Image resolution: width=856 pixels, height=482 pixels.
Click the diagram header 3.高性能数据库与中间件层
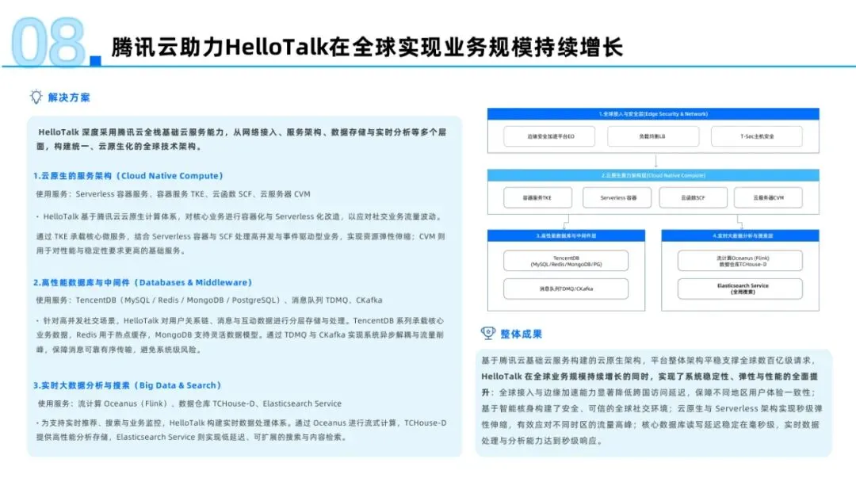coord(566,235)
